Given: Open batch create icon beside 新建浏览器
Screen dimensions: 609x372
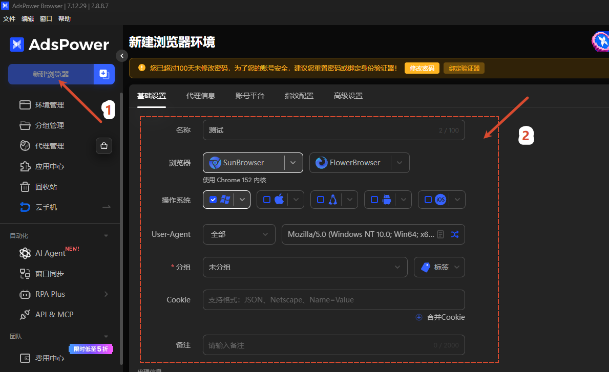Looking at the screenshot, I should point(104,74).
